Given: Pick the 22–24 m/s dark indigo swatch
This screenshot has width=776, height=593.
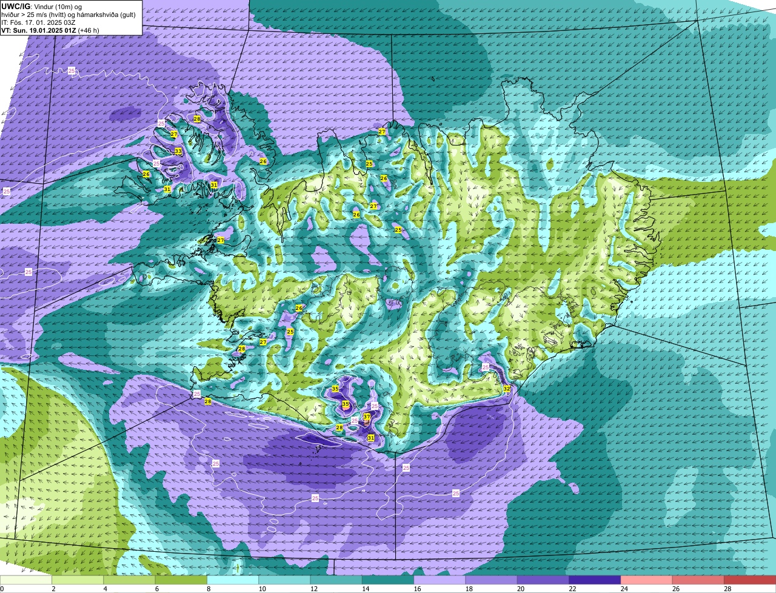Looking at the screenshot, I should pos(595,580).
